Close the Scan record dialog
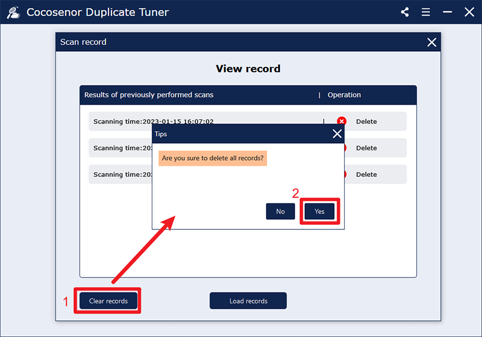 [x=431, y=42]
